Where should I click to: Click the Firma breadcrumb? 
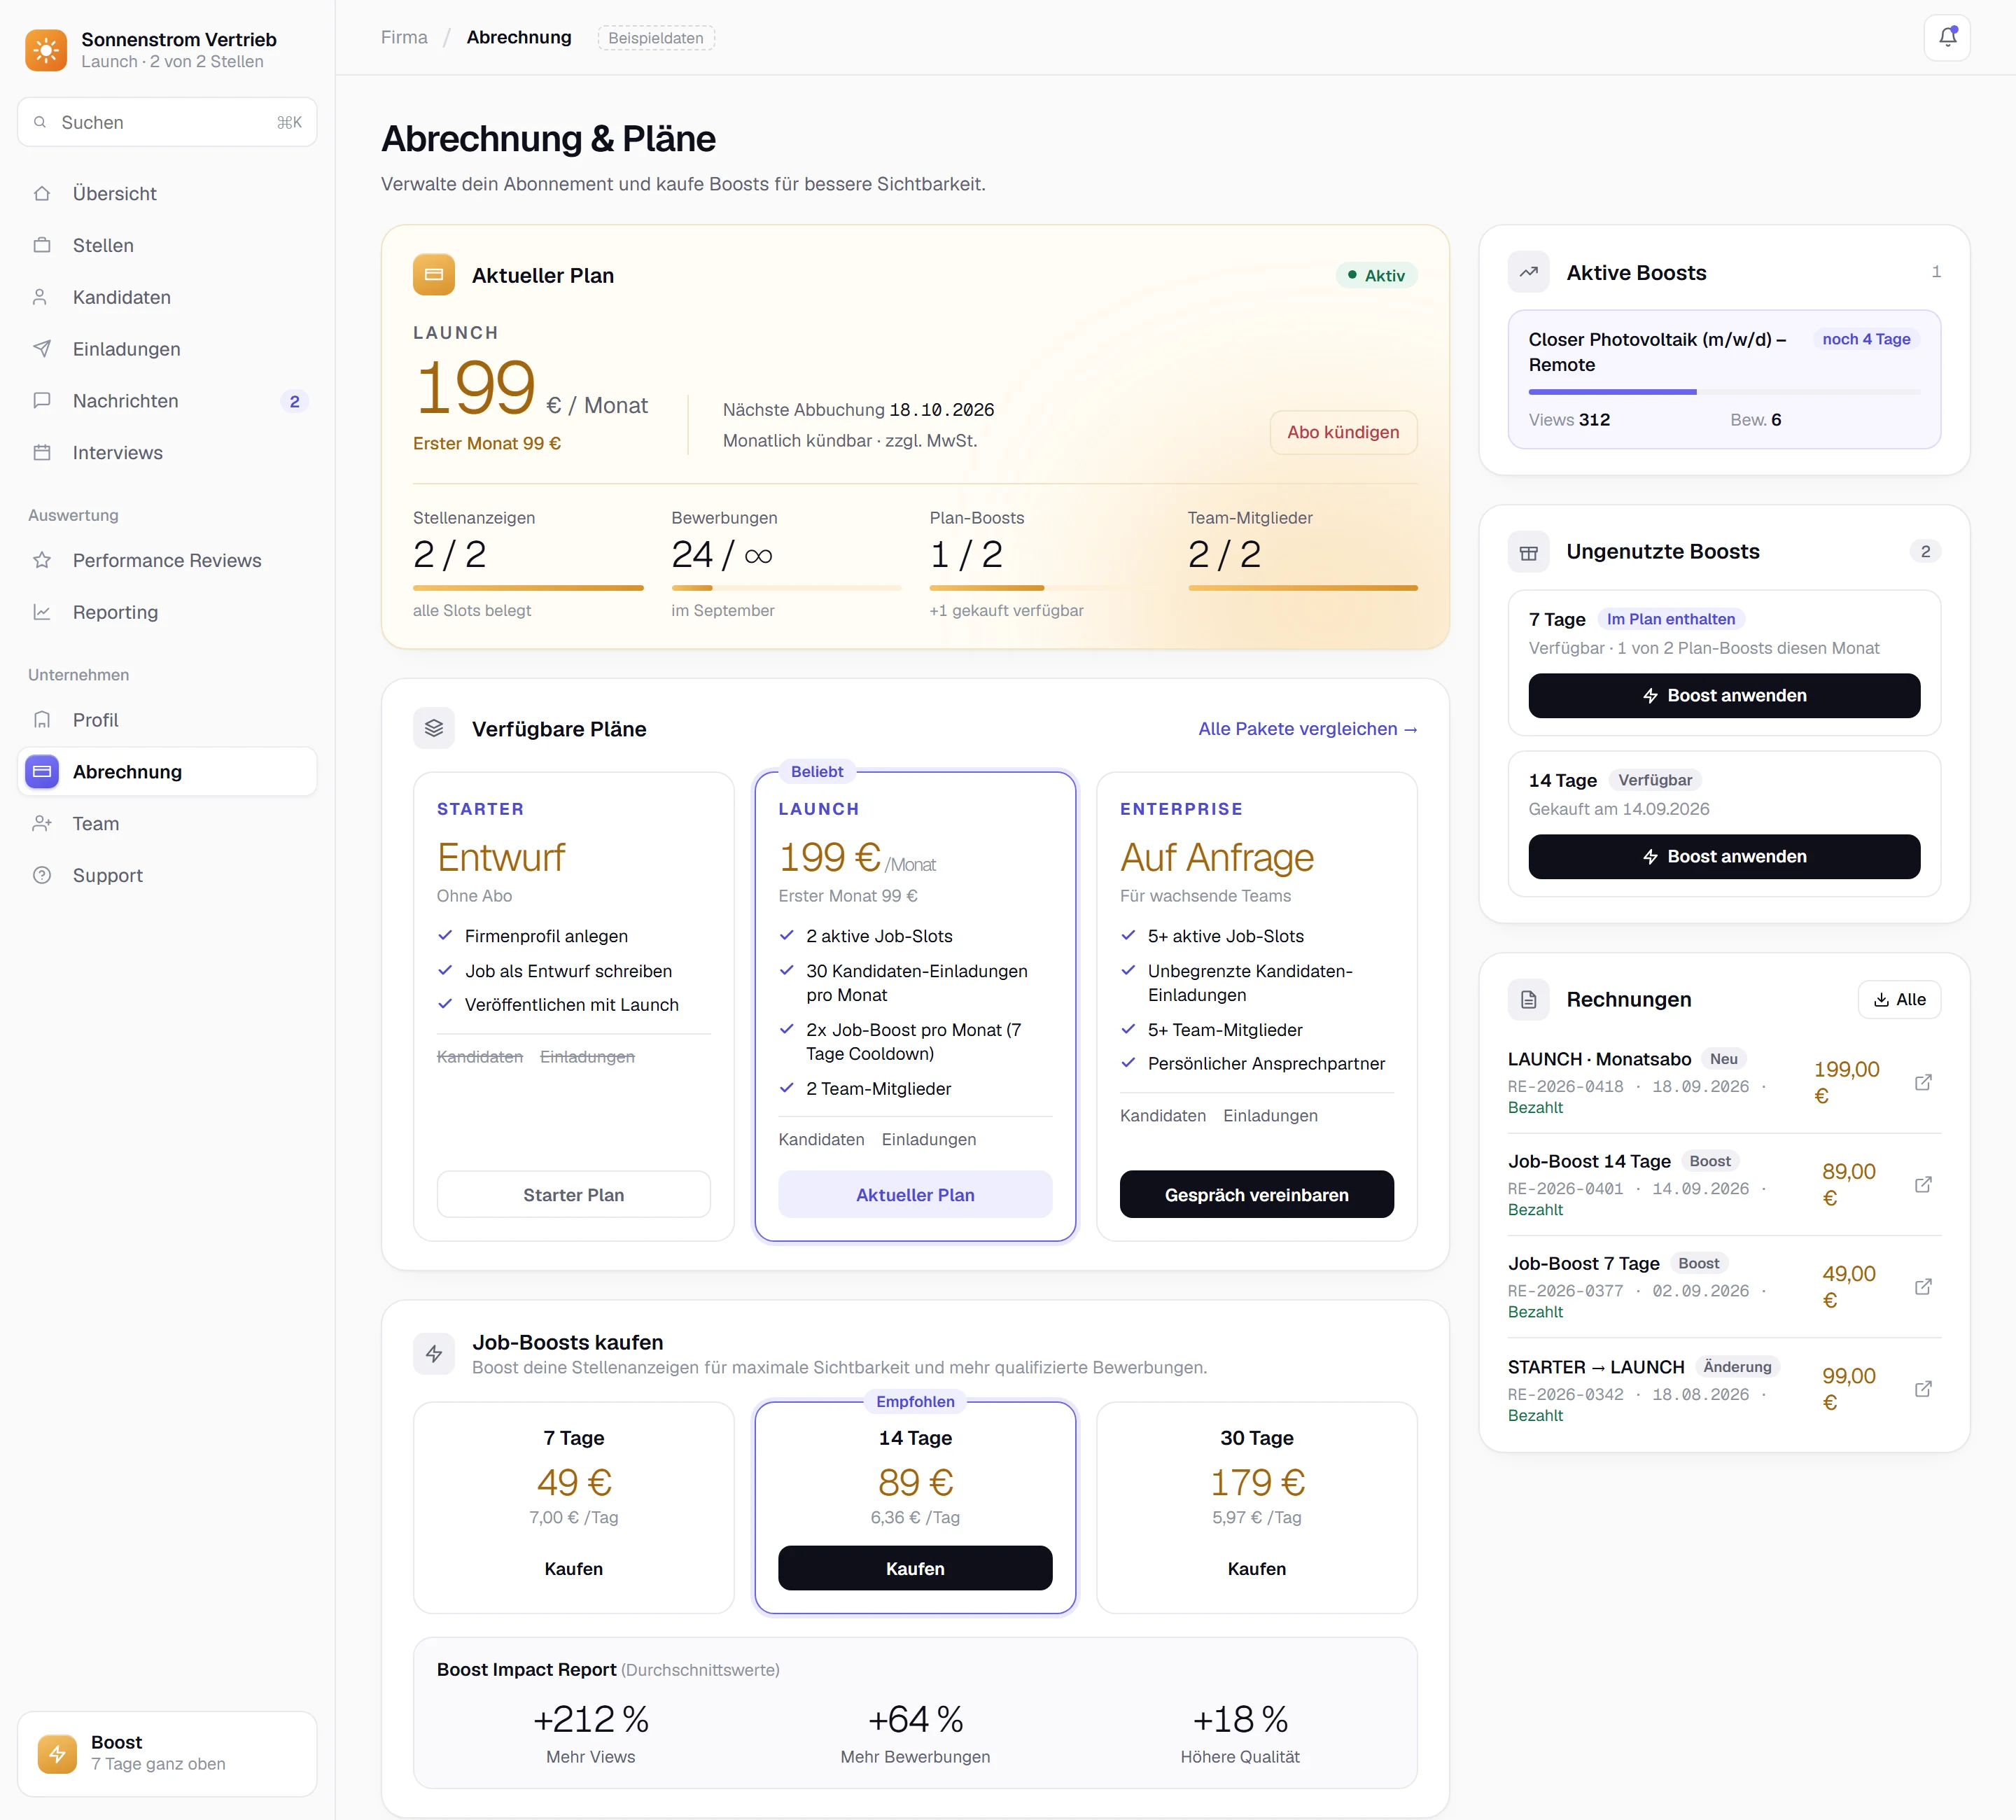point(404,37)
